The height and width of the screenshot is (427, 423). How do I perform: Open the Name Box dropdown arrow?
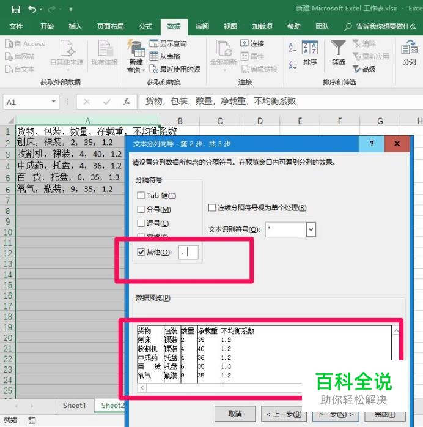54,102
